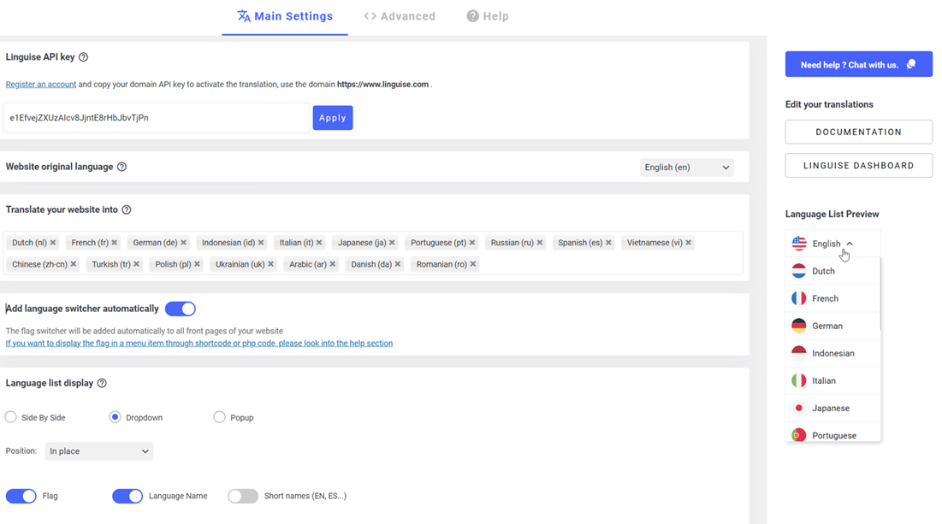Choose German from the preview dropdown
Image resolution: width=942 pixels, height=524 pixels.
click(x=832, y=326)
